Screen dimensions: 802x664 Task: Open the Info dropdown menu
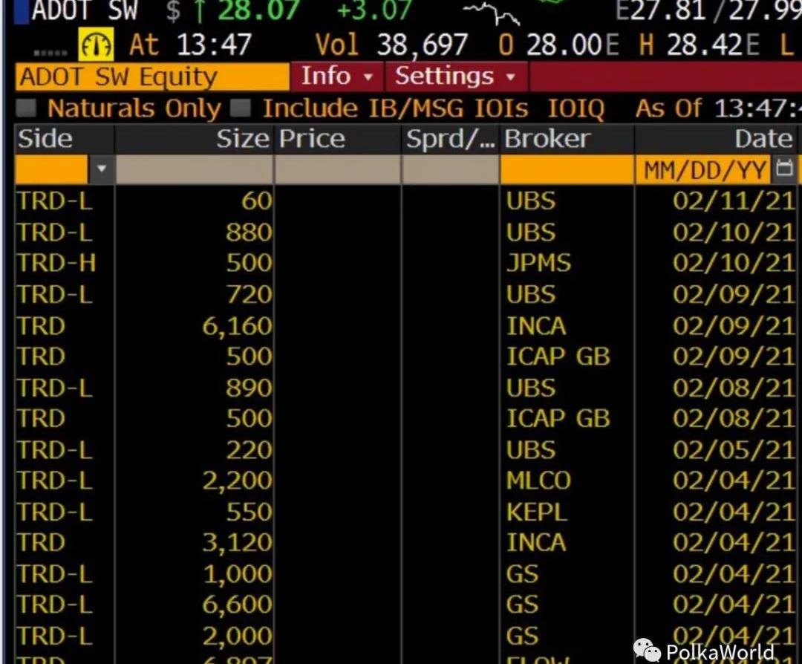pyautogui.click(x=336, y=77)
